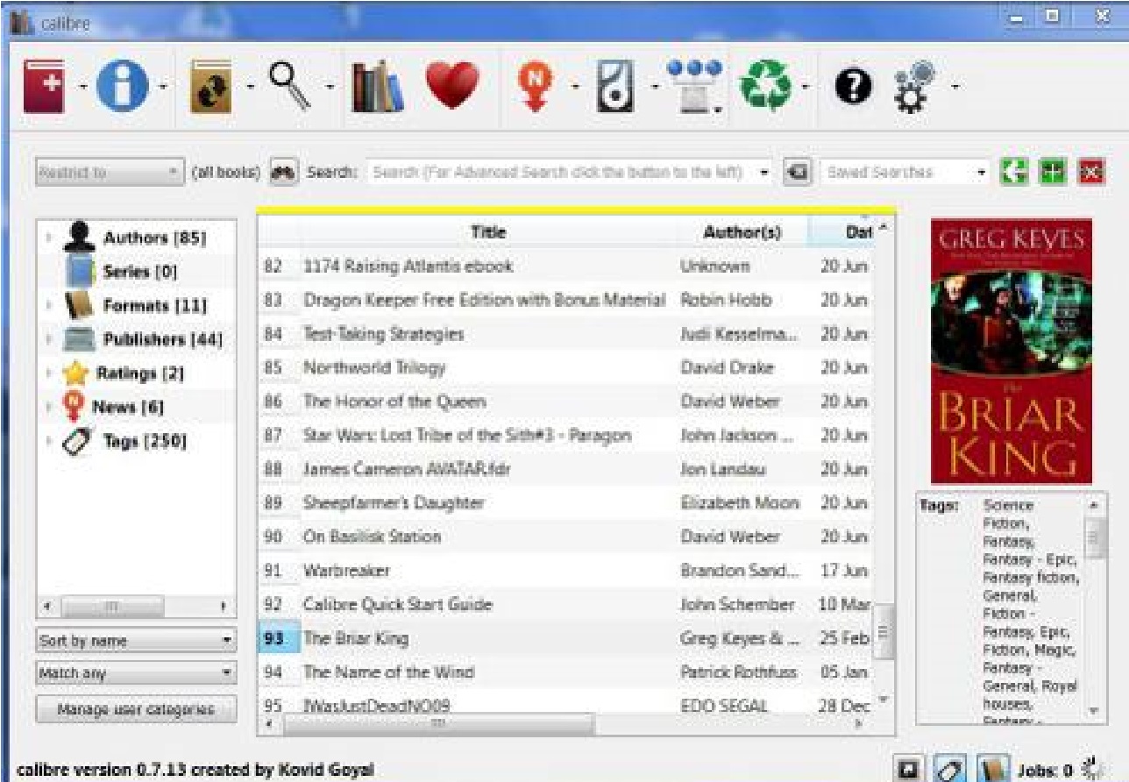Select 'Calibre Quick Start Guide' row
This screenshot has width=1129, height=782.
(x=566, y=605)
